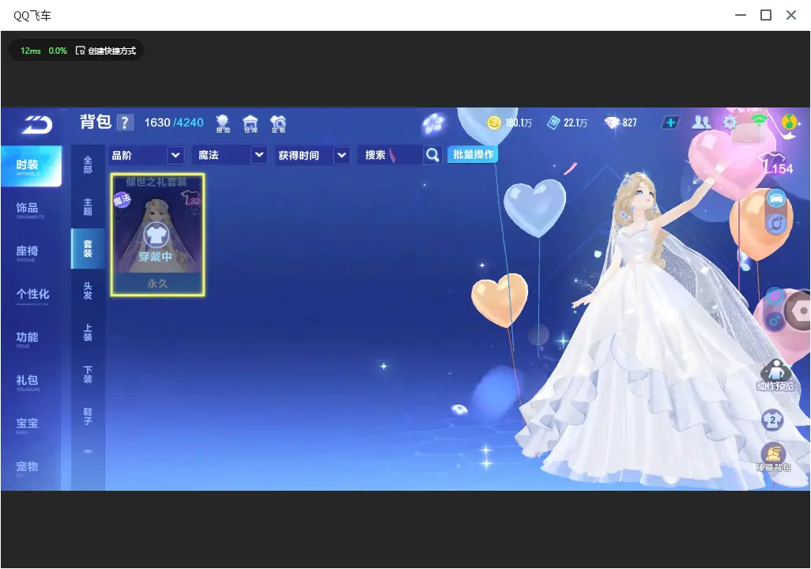Screen dimensions: 811x569
Task: Click the QQ Speed logo icon
Action: (37, 125)
